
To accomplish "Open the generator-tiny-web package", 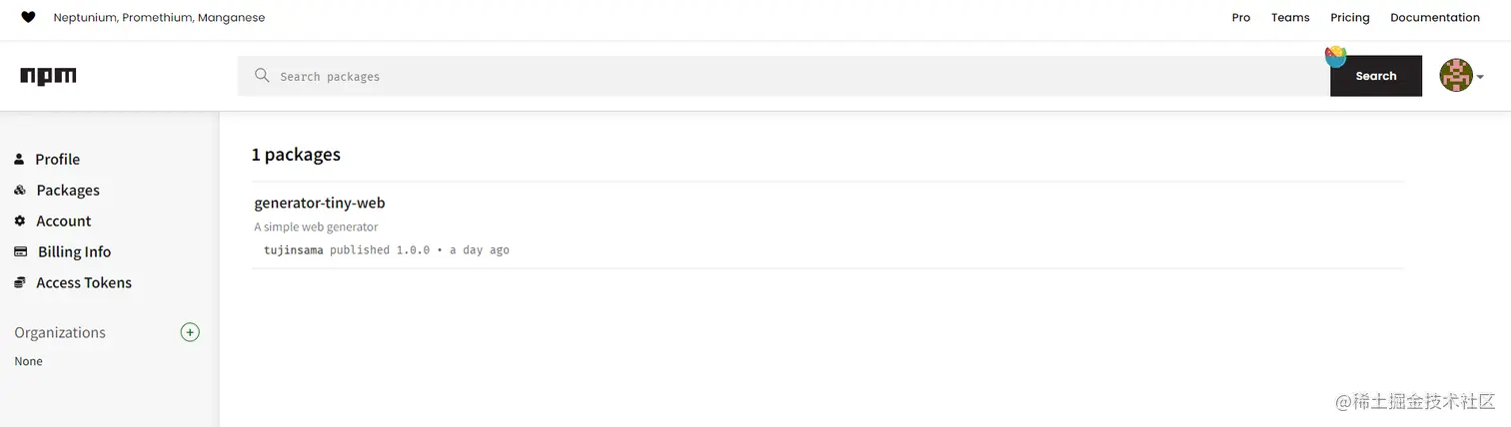I will coord(320,203).
